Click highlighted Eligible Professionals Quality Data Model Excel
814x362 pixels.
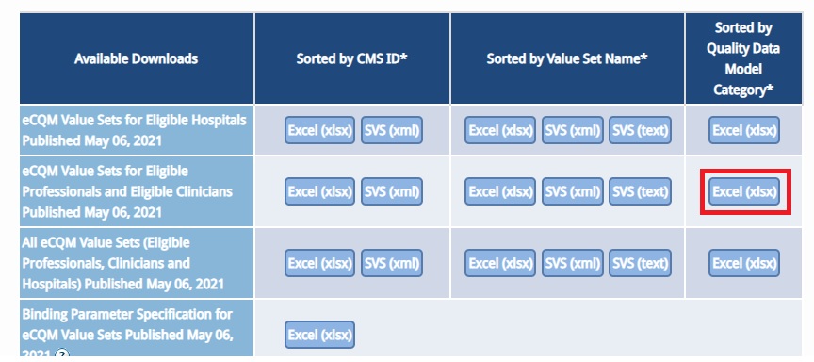pyautogui.click(x=744, y=191)
